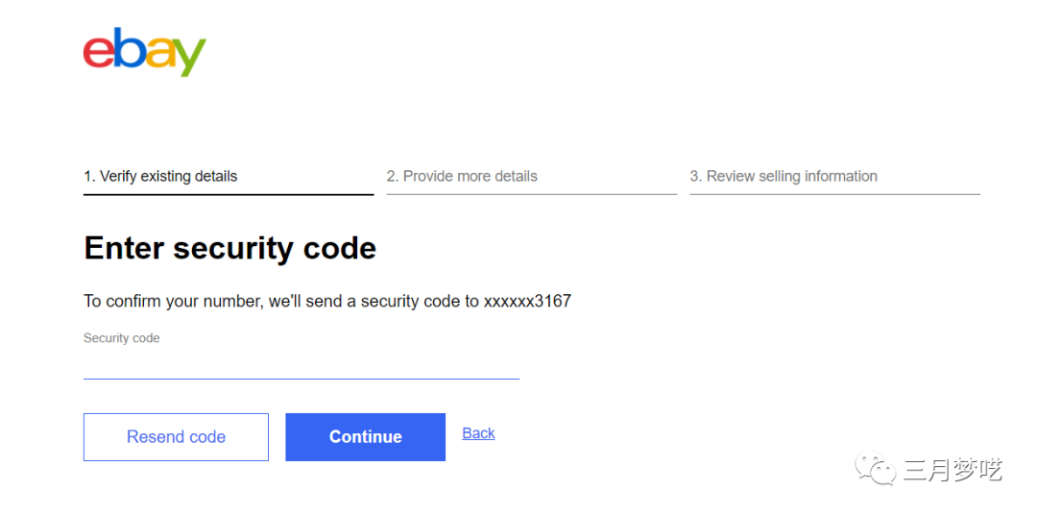Open the "3. Review selling information" step
Viewport: 1037px width, 516px height.
[x=784, y=176]
